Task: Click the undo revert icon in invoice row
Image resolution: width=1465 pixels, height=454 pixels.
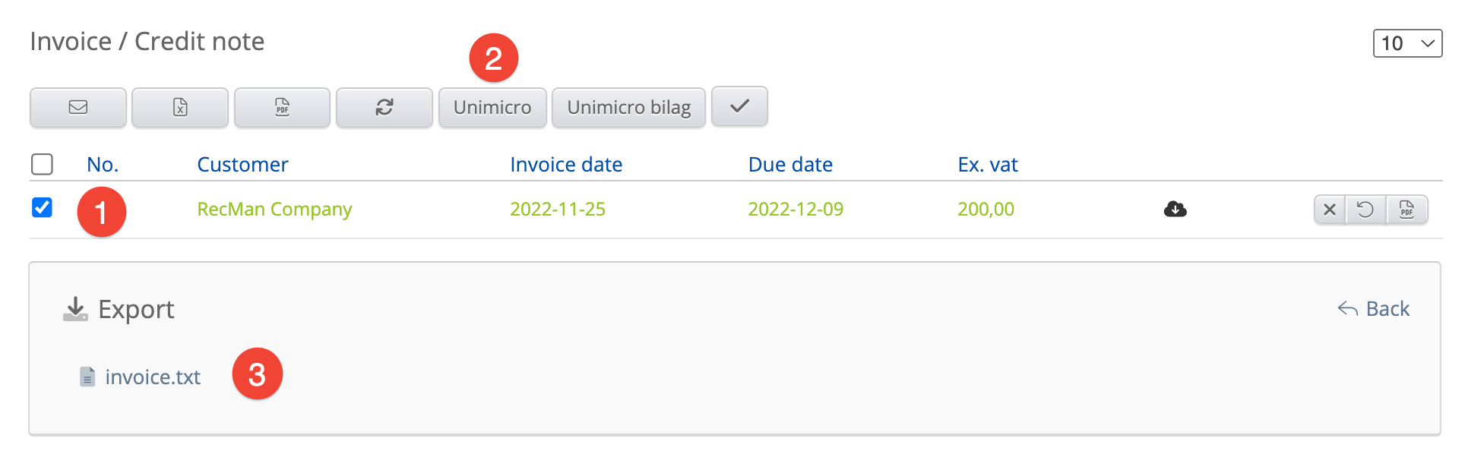Action: pos(1365,210)
